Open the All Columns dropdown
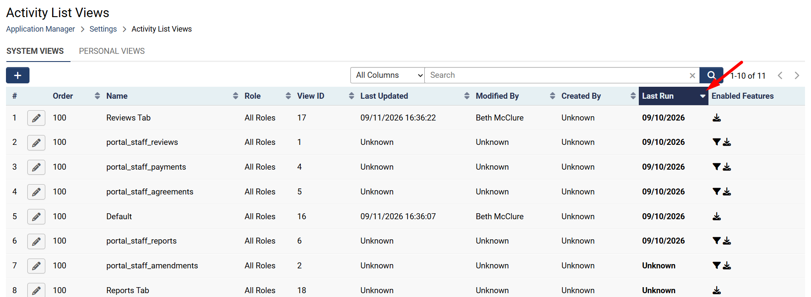811x297 pixels. coord(387,75)
